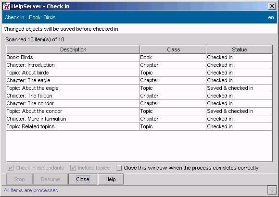Open Help for the check in dialog

(x=111, y=179)
